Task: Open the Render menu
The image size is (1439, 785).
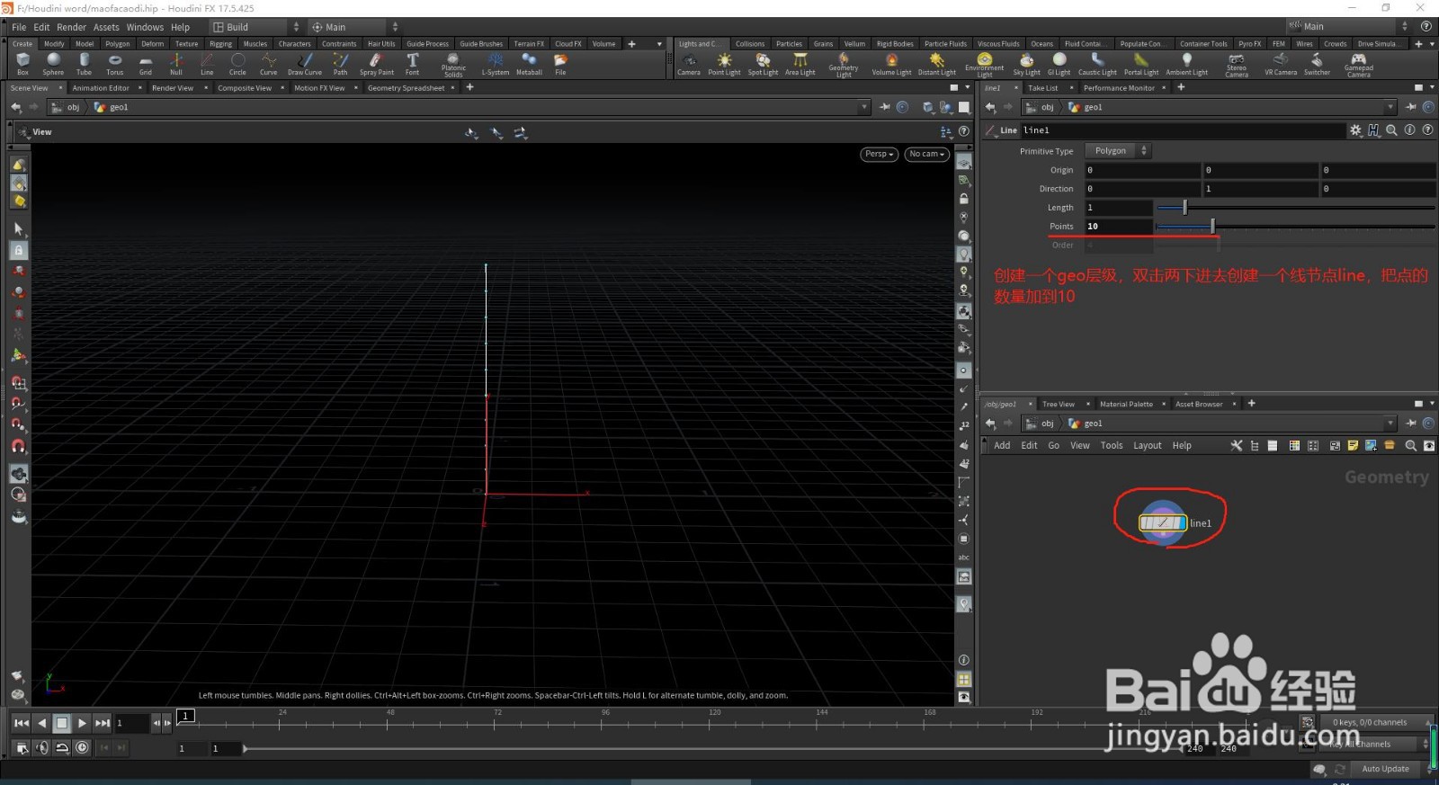Action: [71, 27]
